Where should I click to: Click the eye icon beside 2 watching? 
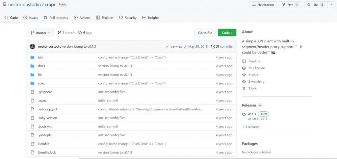[244, 81]
